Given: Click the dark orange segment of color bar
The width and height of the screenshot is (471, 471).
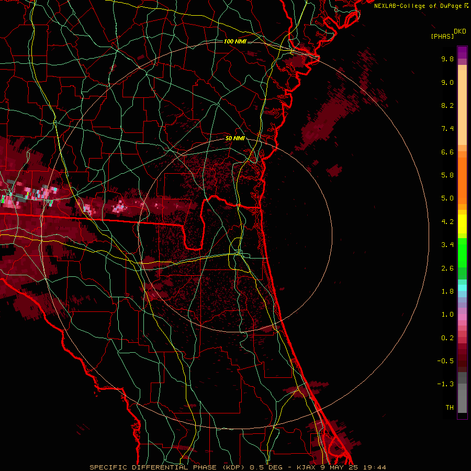Looking at the screenshot, I should coord(462,181).
